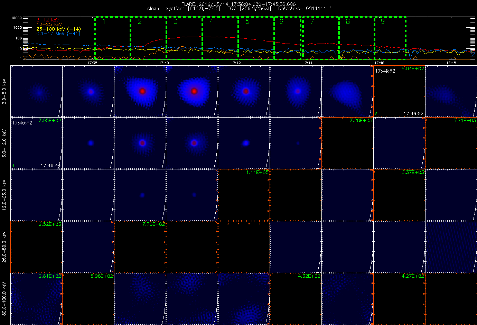Click the 7.70E+02 value label
477x325 pixels.
[153, 224]
